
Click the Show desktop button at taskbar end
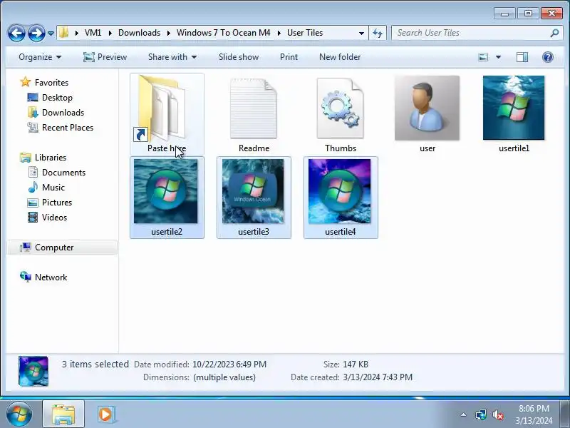[x=565, y=414]
